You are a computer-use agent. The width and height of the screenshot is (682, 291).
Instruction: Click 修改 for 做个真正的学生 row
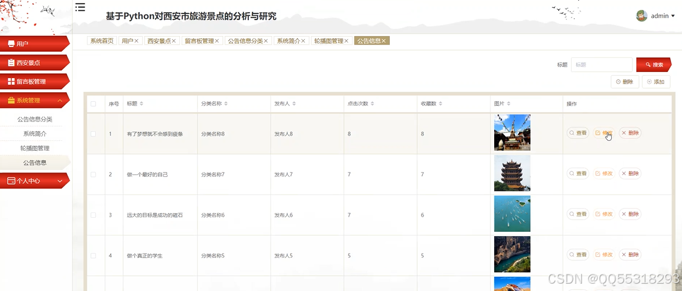point(604,254)
